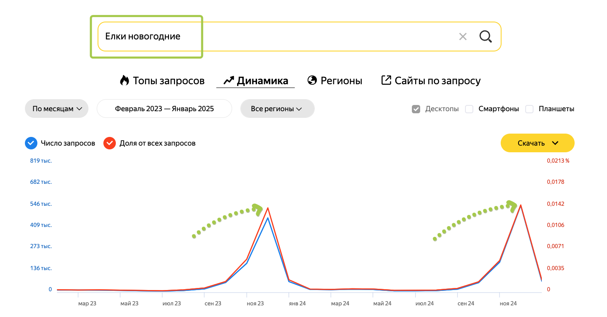Open the Все регионы dropdown

[277, 109]
